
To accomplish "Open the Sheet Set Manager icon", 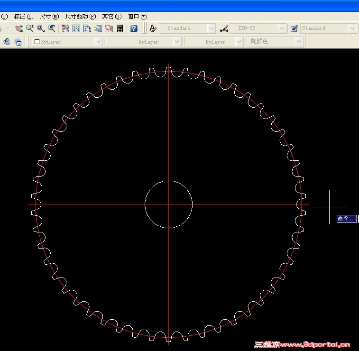I will (x=98, y=28).
